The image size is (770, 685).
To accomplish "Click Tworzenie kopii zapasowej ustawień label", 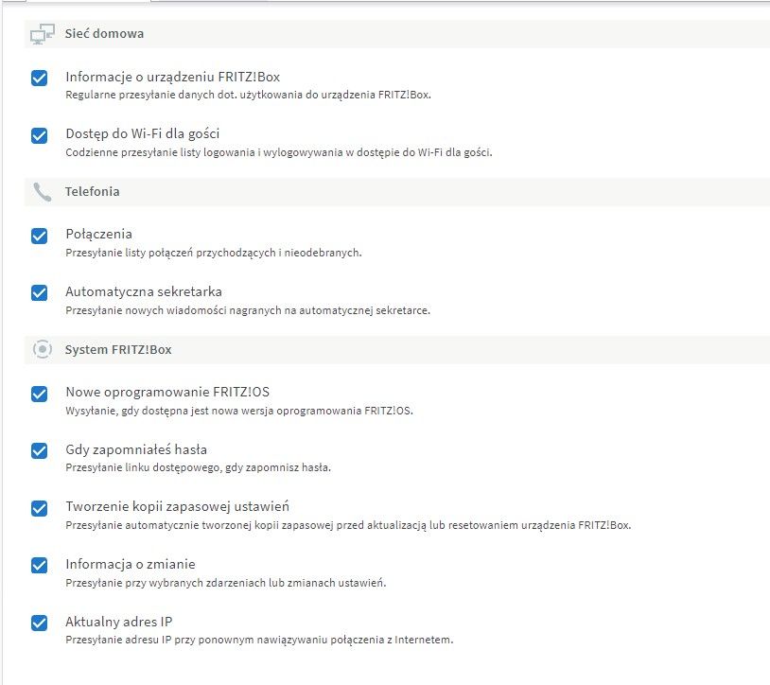I will click(177, 506).
